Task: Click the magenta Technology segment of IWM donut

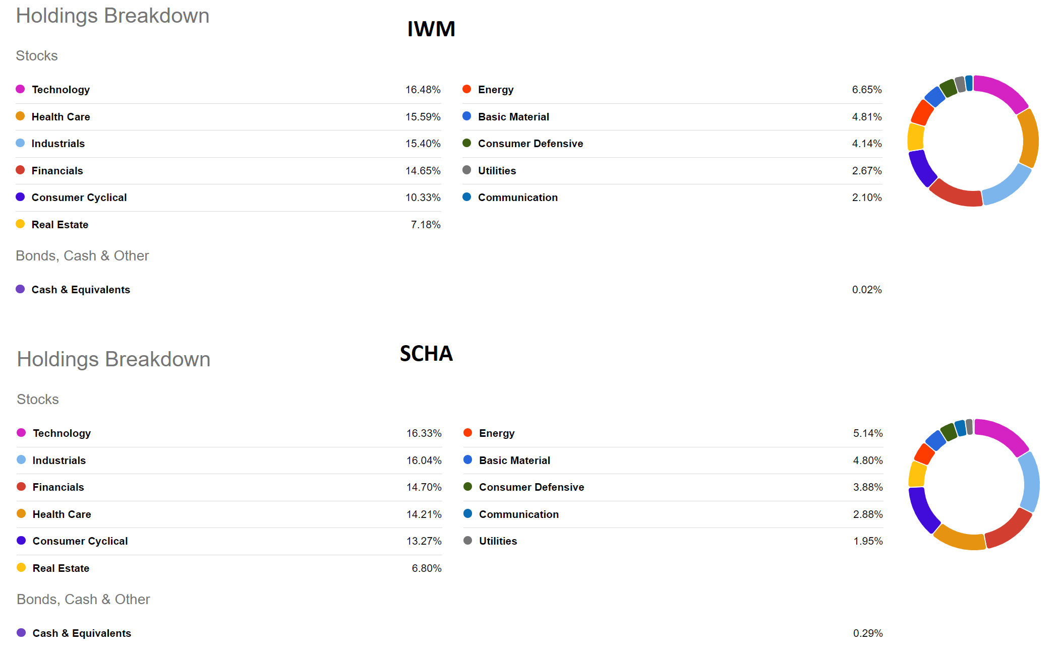Action: click(x=1003, y=91)
